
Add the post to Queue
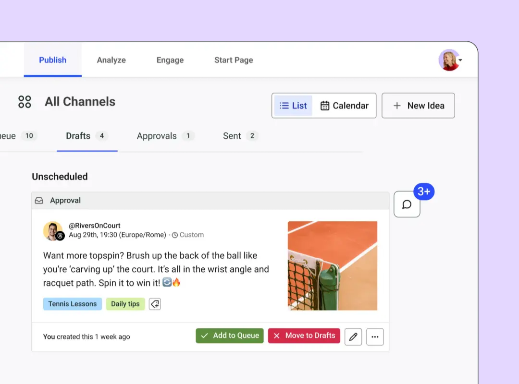(229, 336)
